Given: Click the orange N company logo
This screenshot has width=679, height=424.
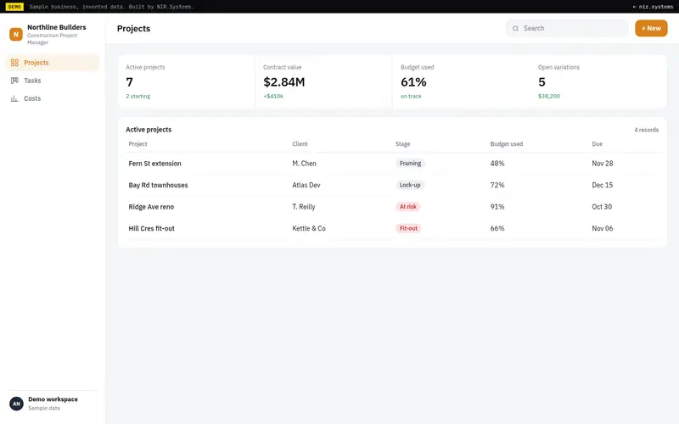Looking at the screenshot, I should pyautogui.click(x=16, y=34).
